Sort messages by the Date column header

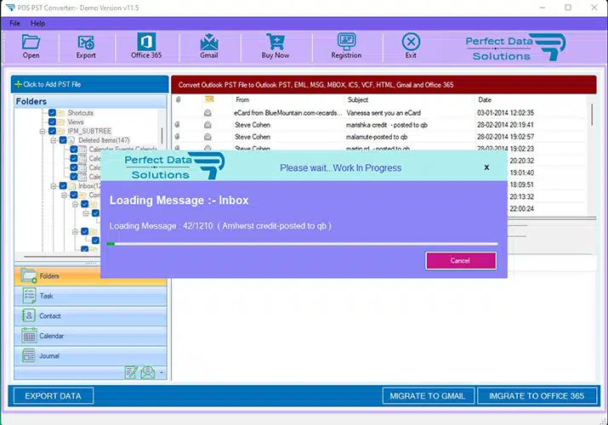(x=531, y=99)
